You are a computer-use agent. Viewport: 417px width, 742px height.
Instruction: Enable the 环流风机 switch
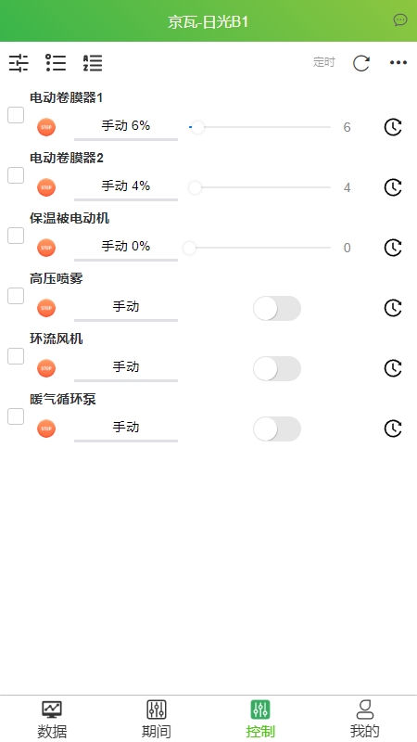pyautogui.click(x=277, y=368)
